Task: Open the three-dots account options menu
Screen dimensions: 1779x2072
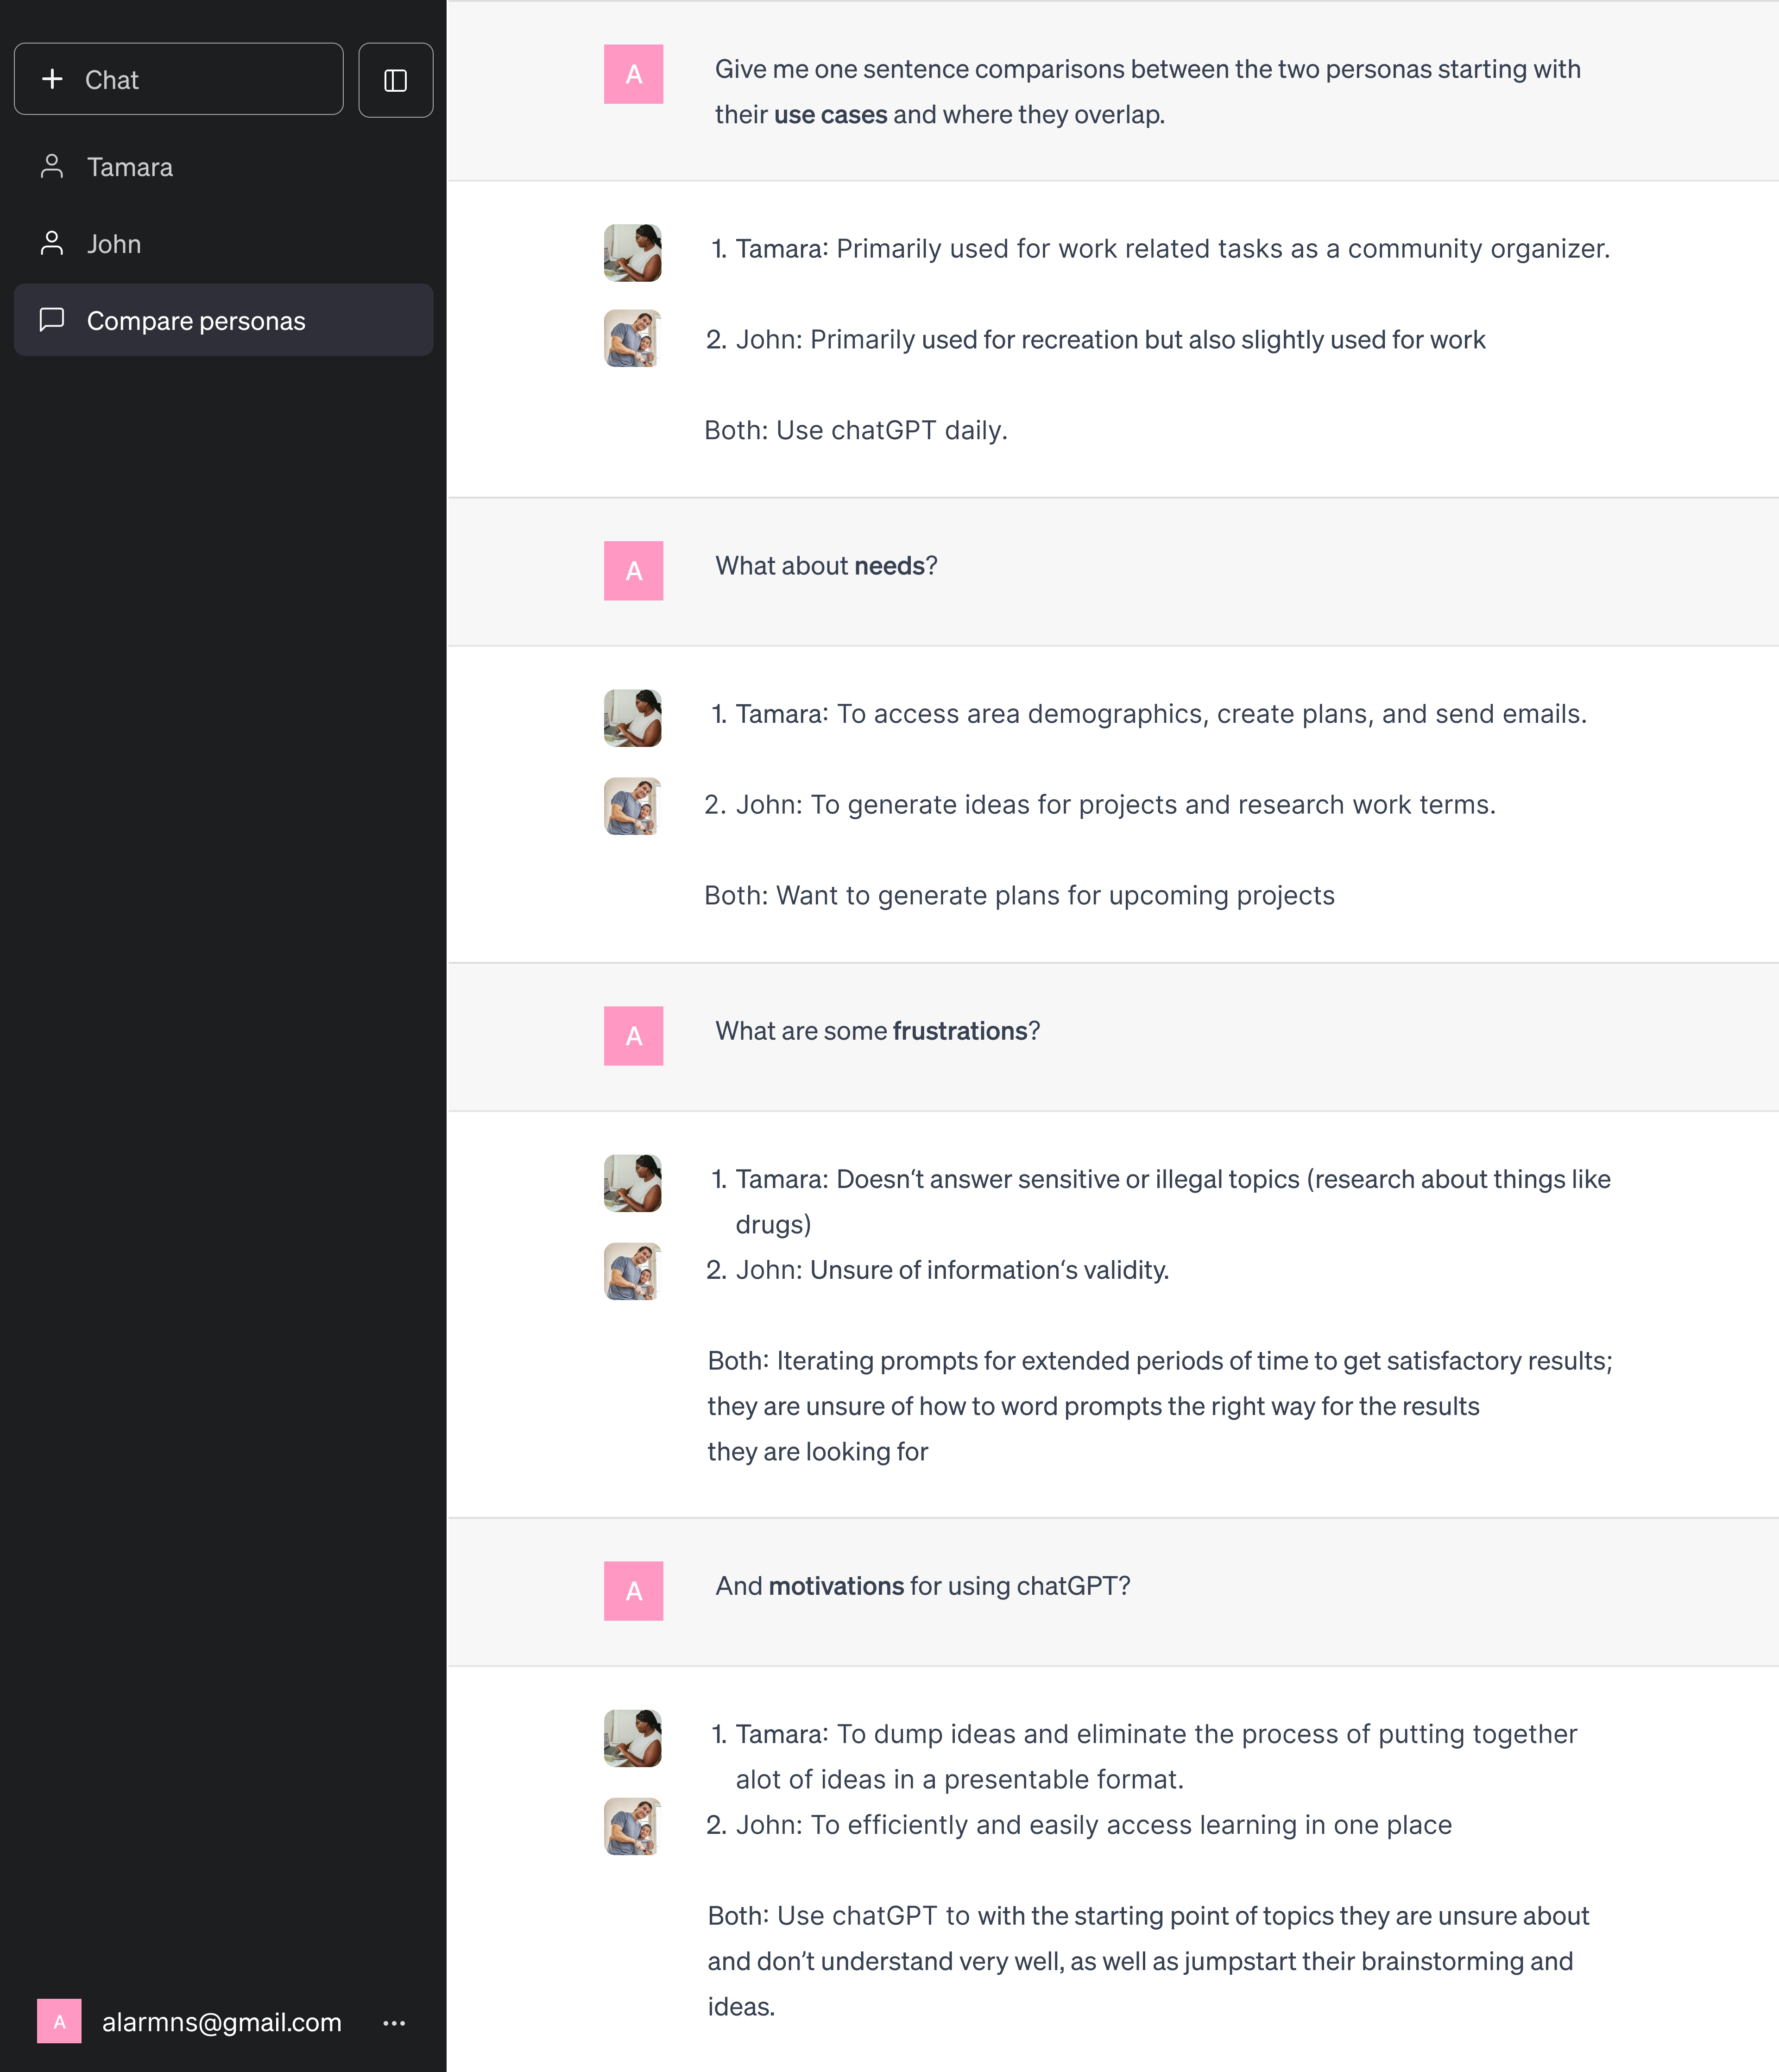Action: [394, 2023]
